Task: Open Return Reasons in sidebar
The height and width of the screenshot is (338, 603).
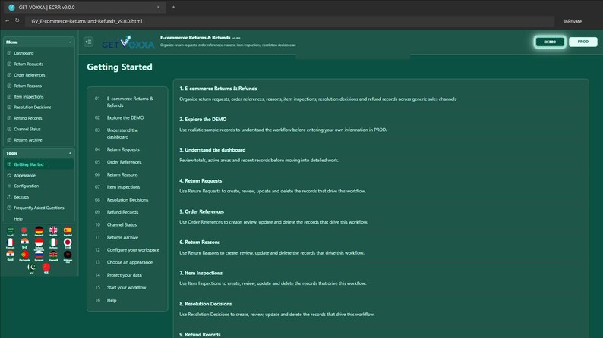Action: tap(39, 86)
